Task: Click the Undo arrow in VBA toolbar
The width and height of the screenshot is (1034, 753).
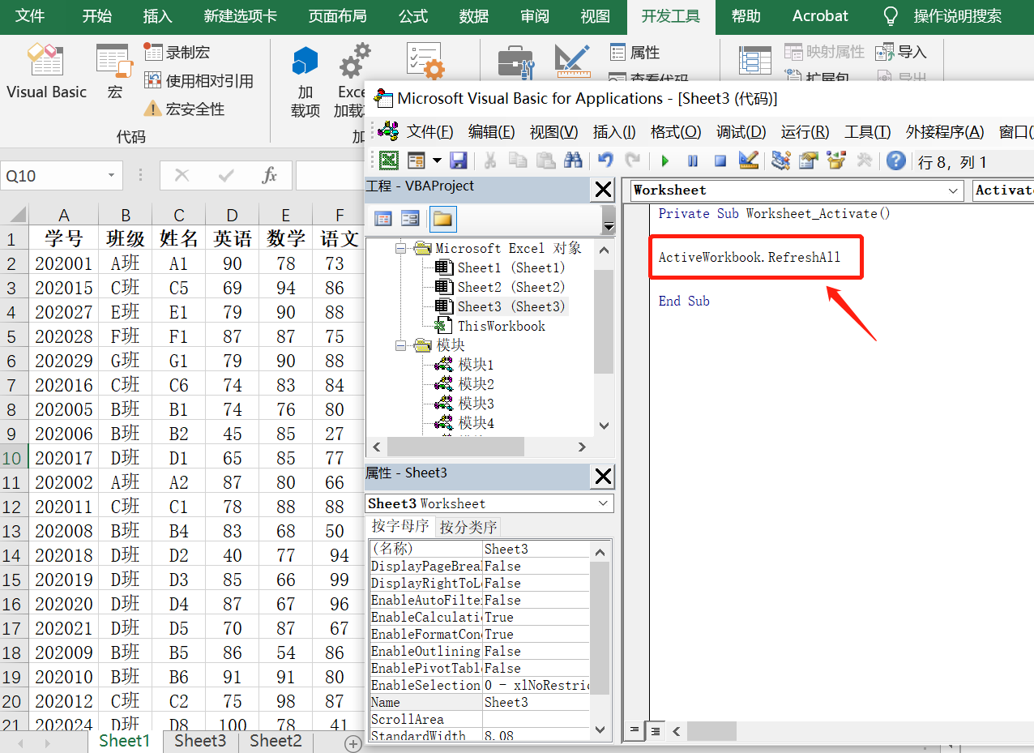Action: click(605, 160)
